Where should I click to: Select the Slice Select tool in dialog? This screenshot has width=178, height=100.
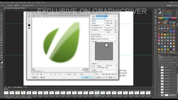tap(29, 18)
